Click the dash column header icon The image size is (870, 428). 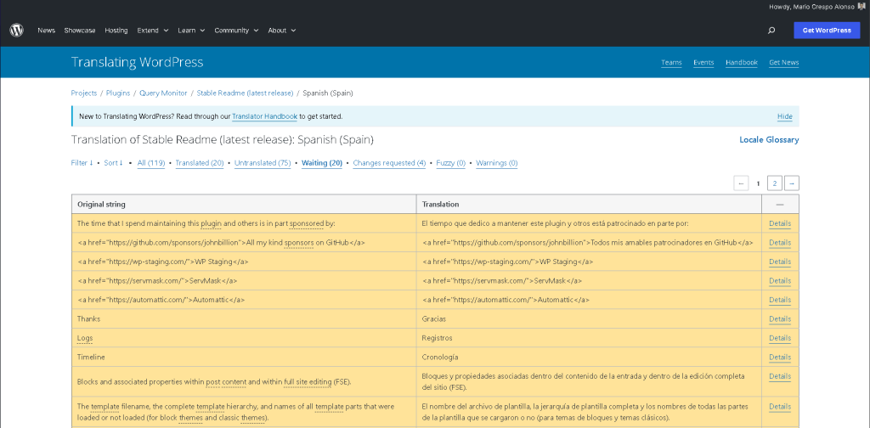(x=780, y=205)
